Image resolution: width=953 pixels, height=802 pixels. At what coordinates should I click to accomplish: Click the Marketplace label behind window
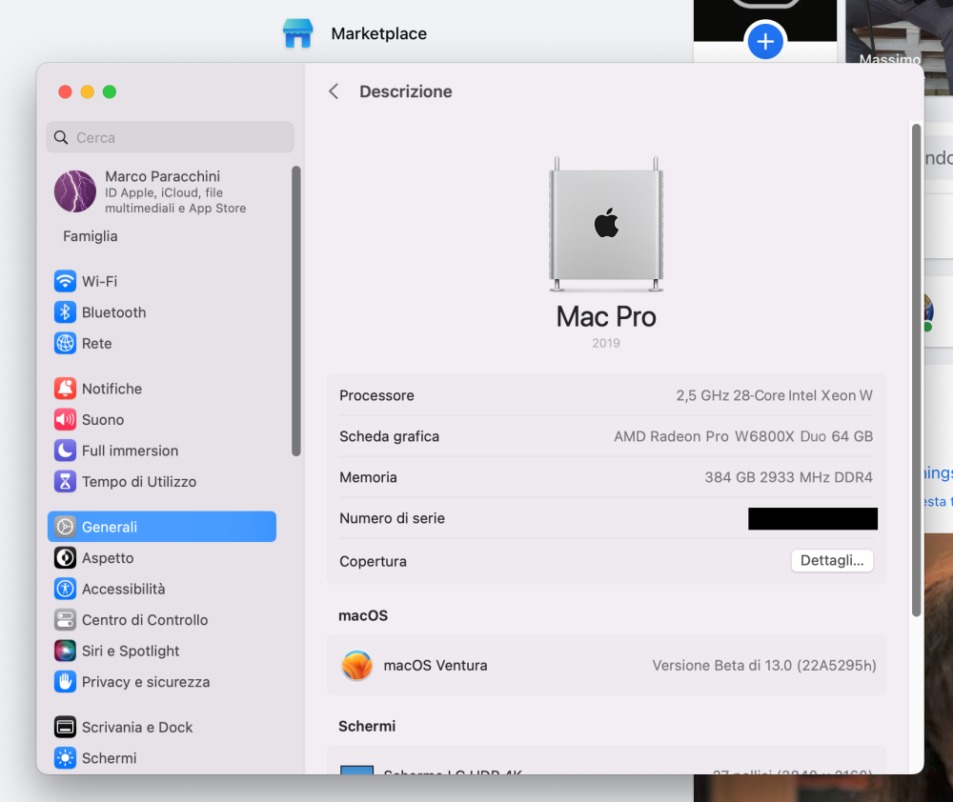pyautogui.click(x=378, y=33)
